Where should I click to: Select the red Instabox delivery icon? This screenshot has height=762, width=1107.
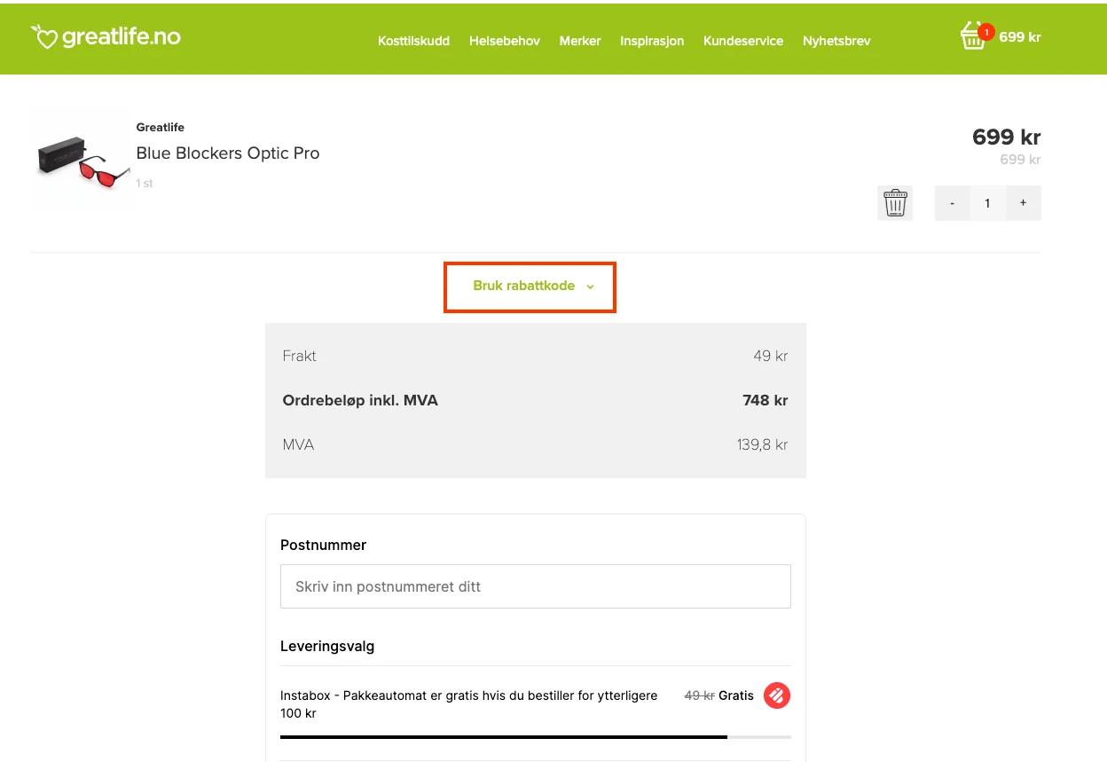coord(777,695)
